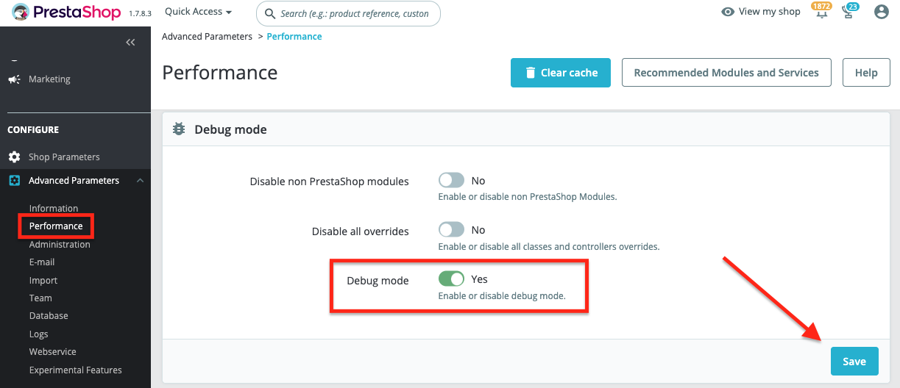Screen dimensions: 900x388
Task: Open the notifications bell icon
Action: pos(821,12)
